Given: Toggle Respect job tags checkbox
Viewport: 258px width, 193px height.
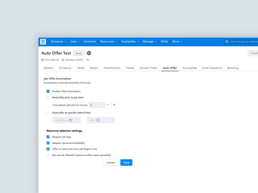Looking at the screenshot, I should coord(48,137).
